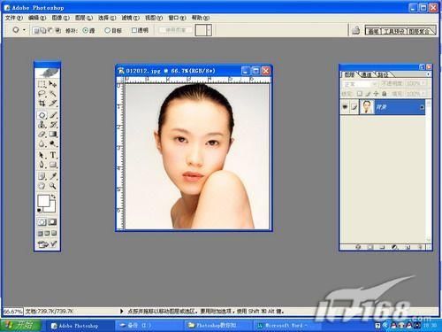Viewport: 442px width, 332px height.
Task: Open the layers panel flyout menu arrow
Action: (428, 74)
